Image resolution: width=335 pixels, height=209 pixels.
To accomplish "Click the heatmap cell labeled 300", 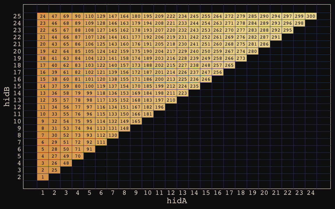I will 311,16.
